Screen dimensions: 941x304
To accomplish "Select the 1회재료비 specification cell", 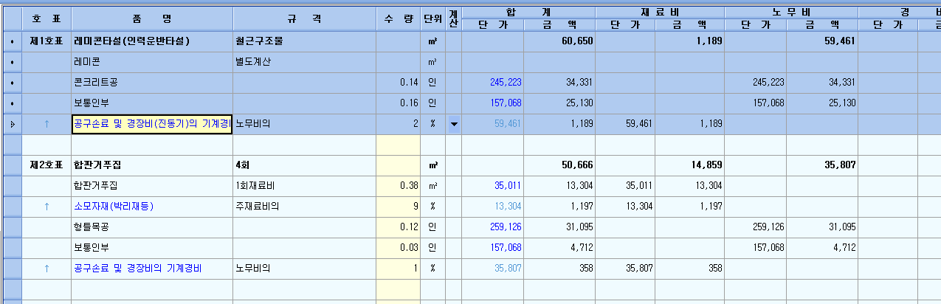I will click(305, 186).
